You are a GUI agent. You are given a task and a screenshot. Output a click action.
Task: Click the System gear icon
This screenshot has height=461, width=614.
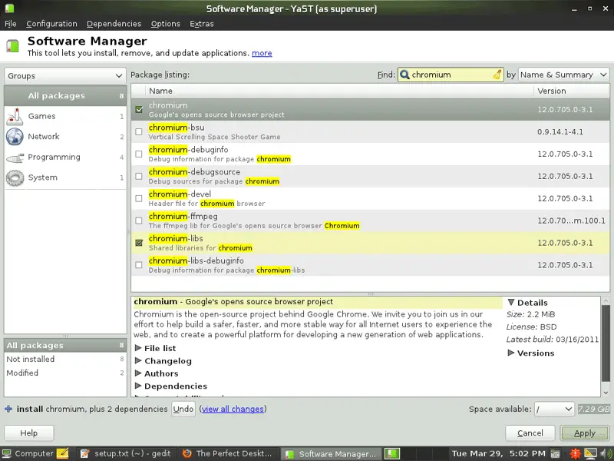click(x=15, y=178)
